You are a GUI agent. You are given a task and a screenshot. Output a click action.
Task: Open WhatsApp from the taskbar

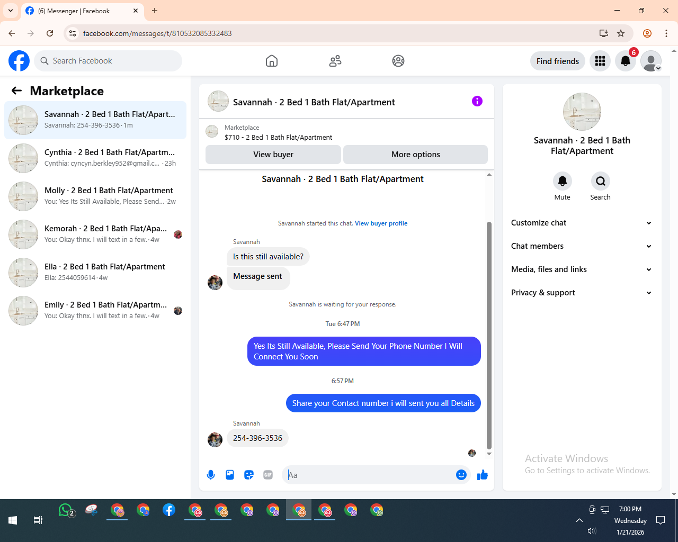click(66, 510)
